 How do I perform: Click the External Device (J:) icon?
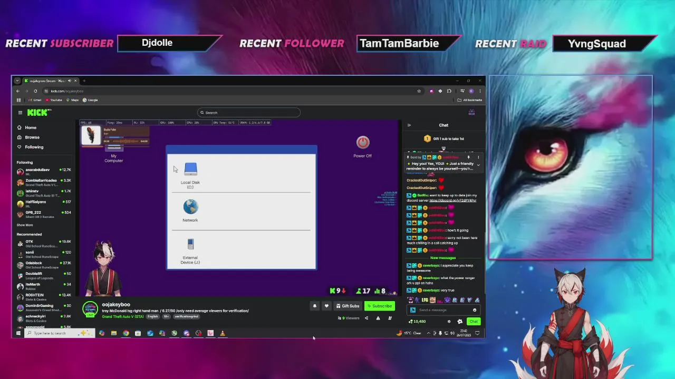pyautogui.click(x=190, y=245)
